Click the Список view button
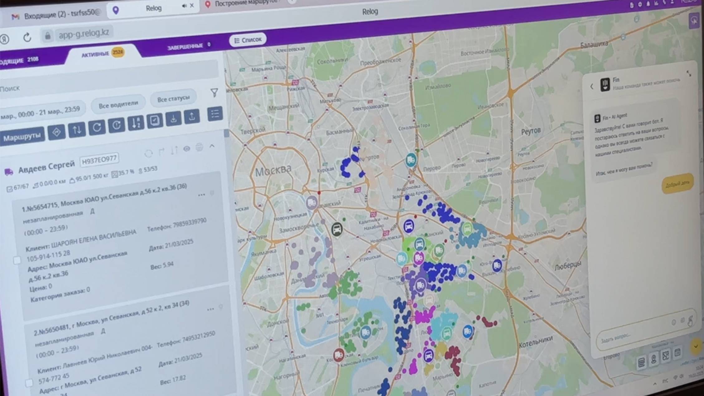The image size is (704, 396). (x=248, y=40)
